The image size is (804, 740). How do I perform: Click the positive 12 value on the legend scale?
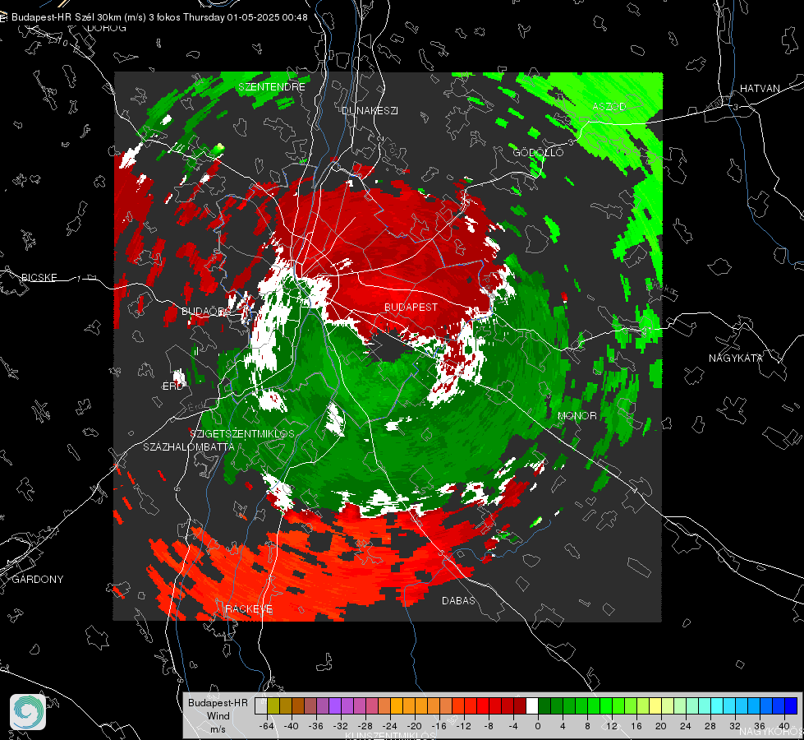[612, 726]
